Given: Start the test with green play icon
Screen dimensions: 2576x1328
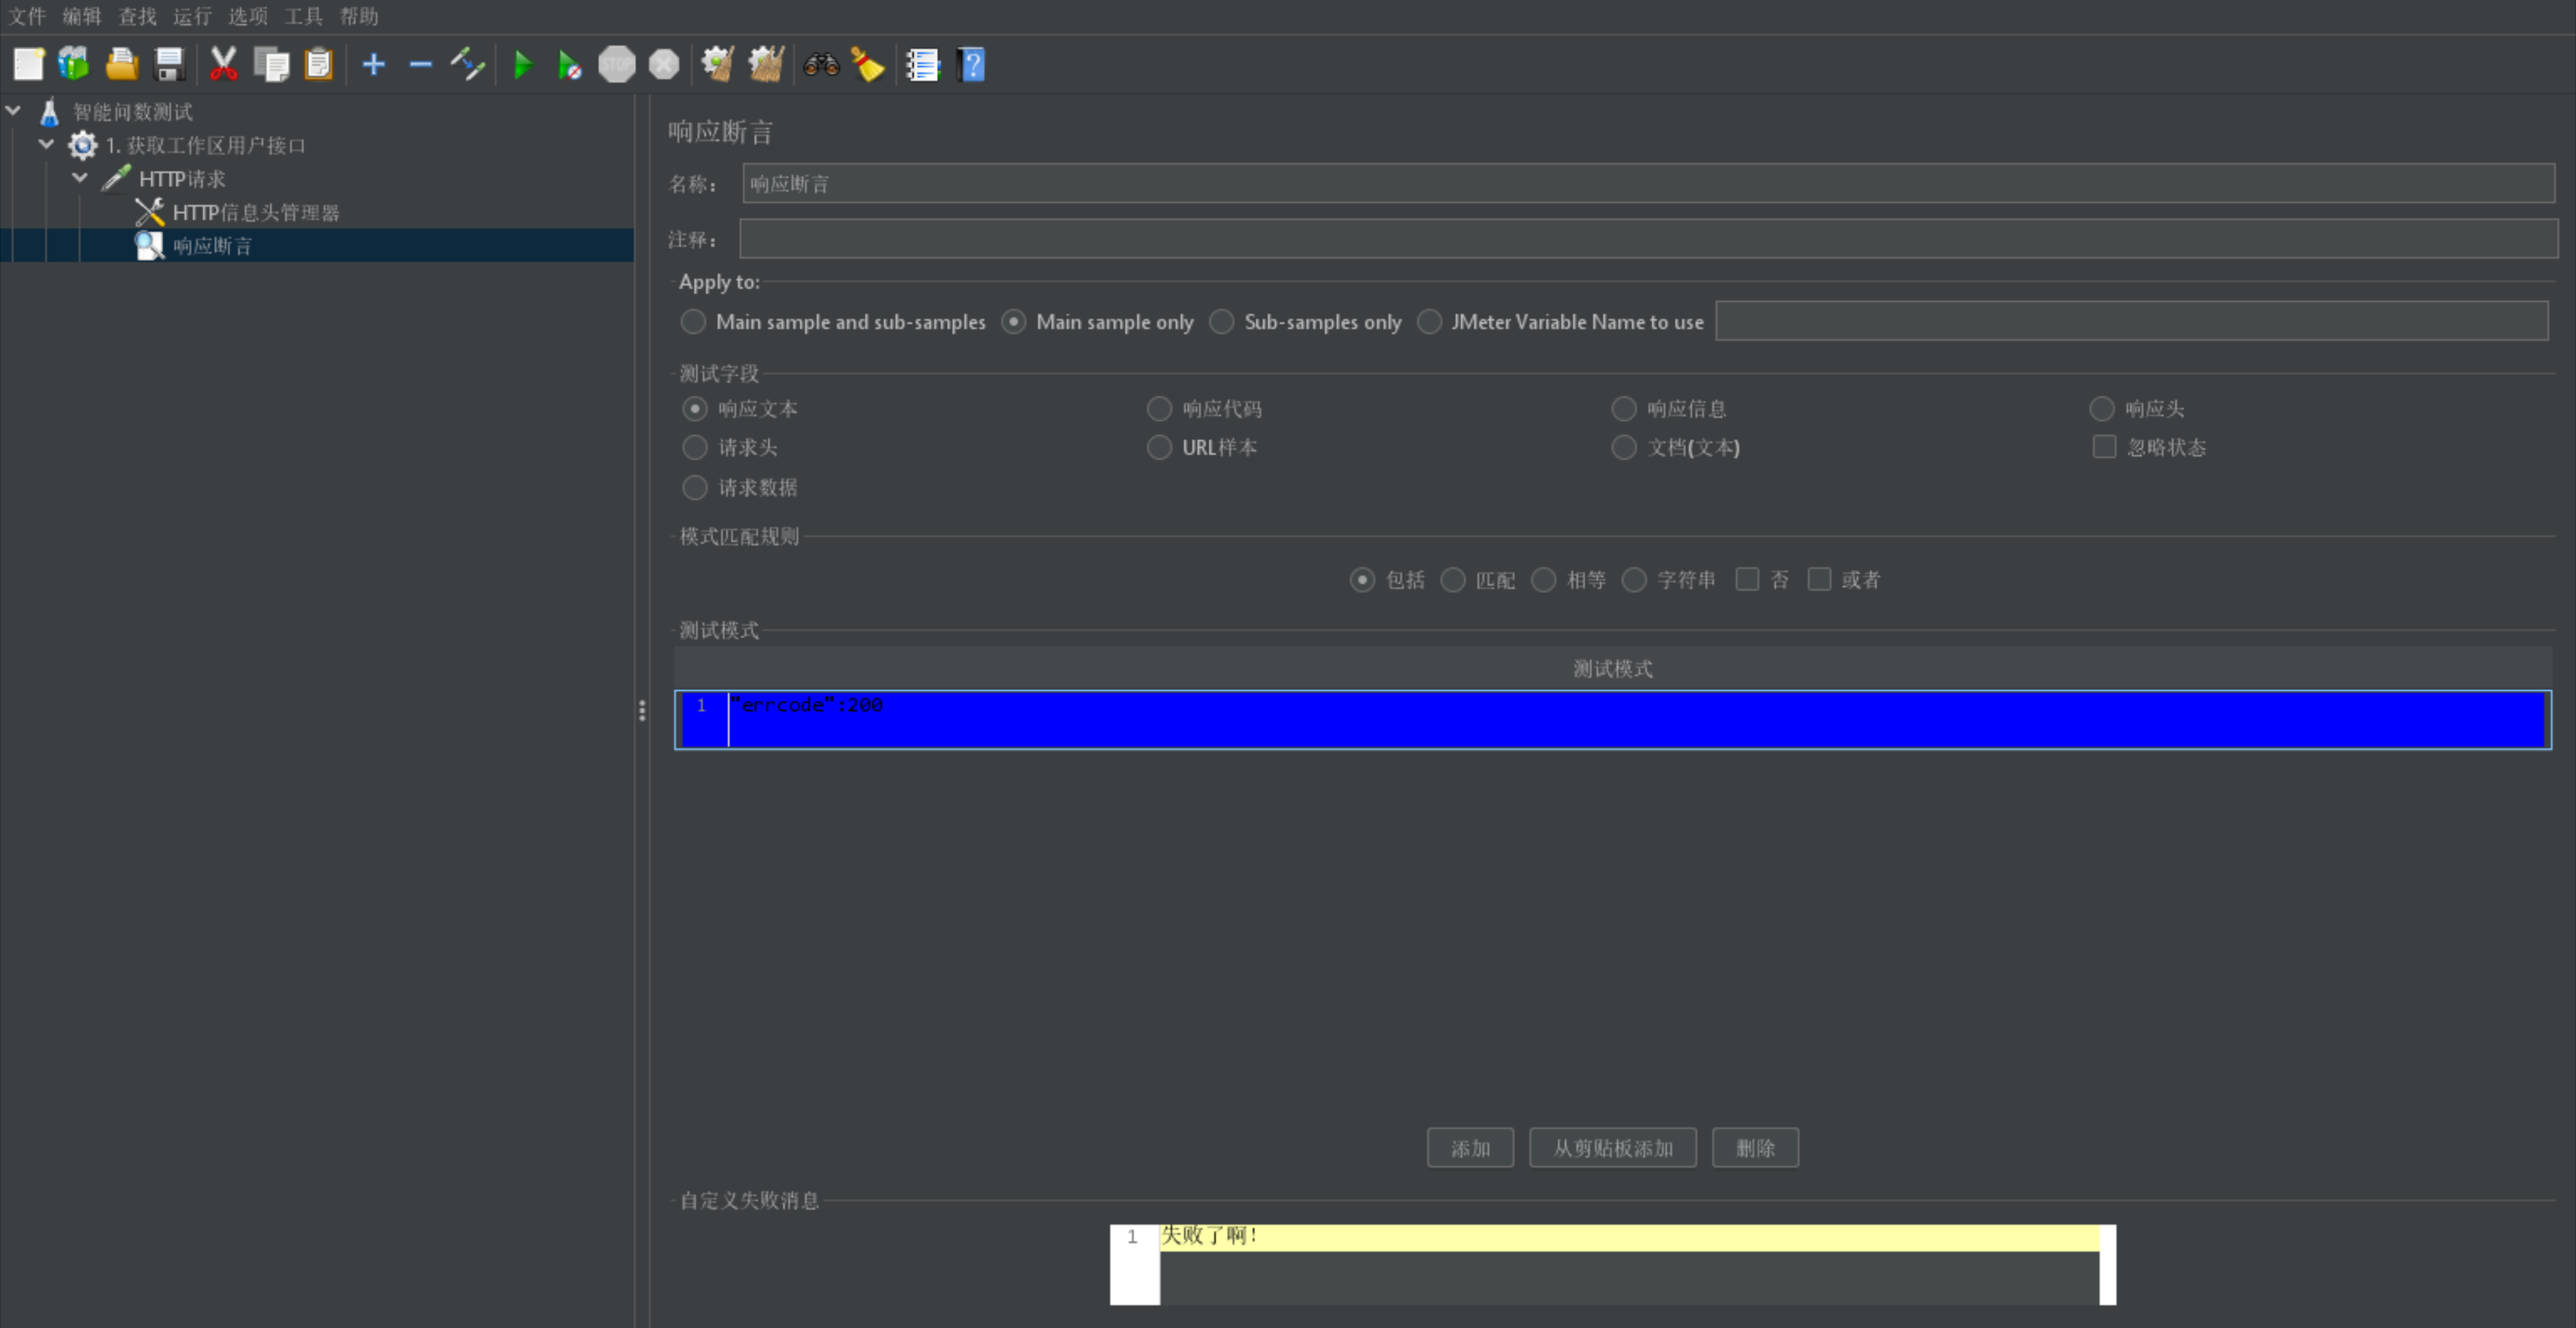Looking at the screenshot, I should [522, 65].
